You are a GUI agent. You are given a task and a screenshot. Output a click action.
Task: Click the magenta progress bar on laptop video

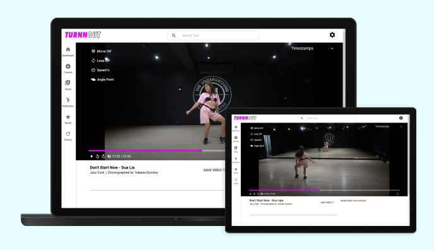click(x=145, y=151)
